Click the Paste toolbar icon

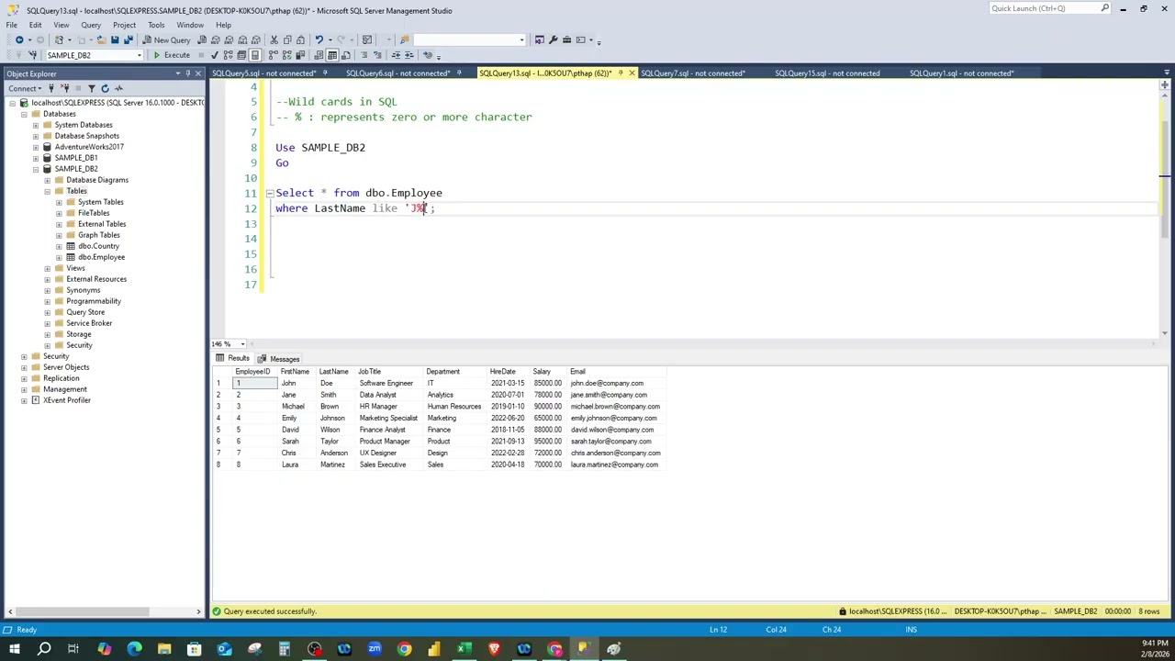tap(300, 39)
